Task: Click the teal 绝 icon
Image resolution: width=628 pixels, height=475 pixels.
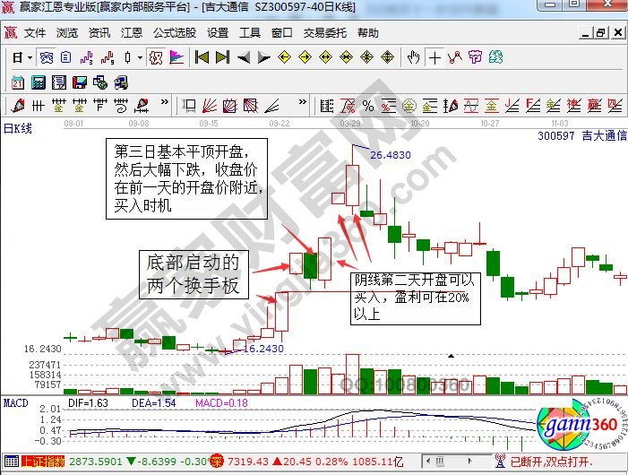Action: 495,57
